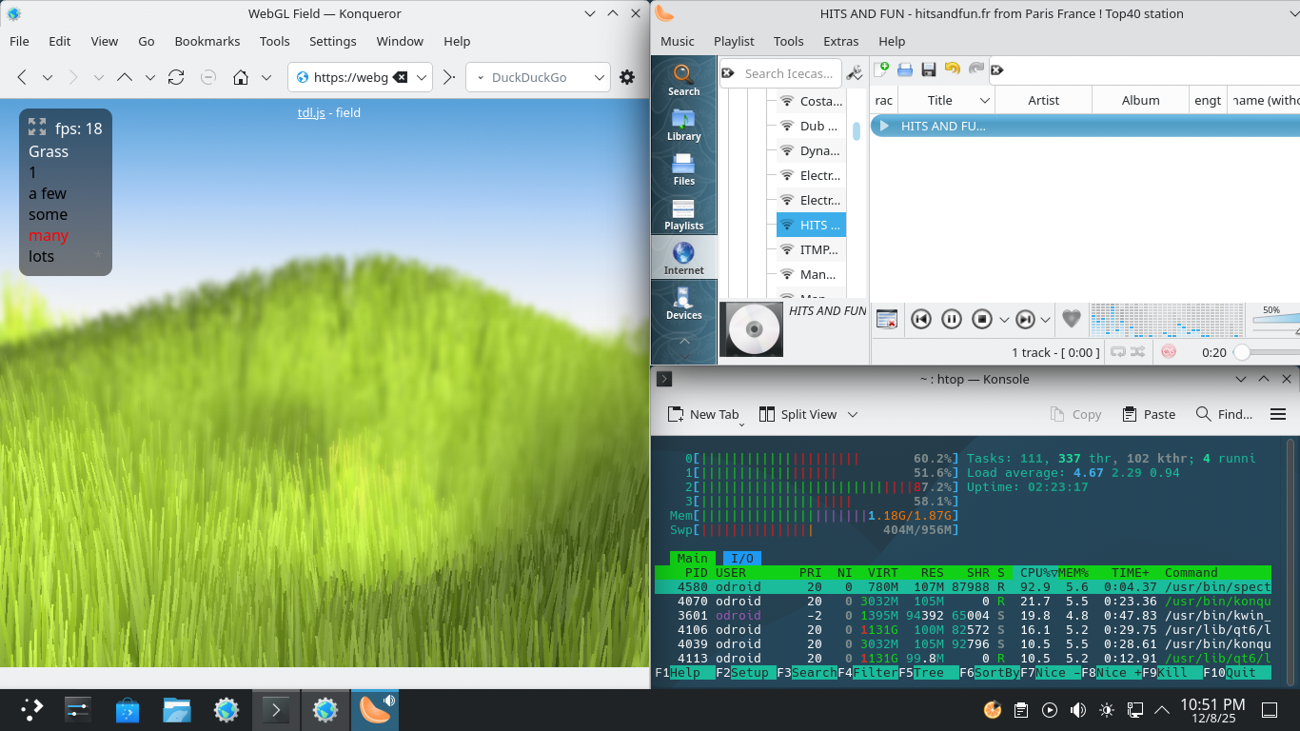Open the Devices sidebar panel

pos(683,303)
